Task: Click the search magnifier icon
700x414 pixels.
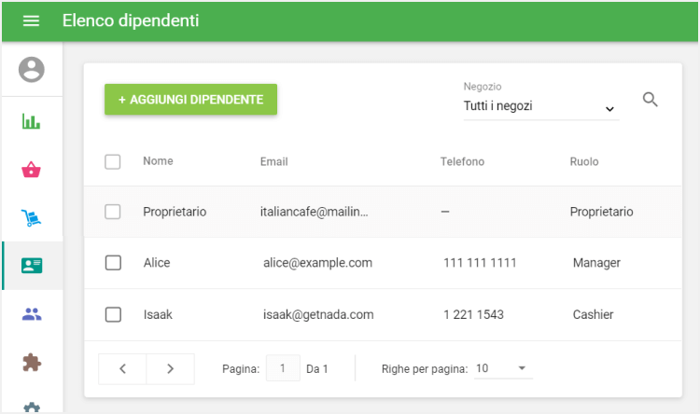Action: click(x=651, y=100)
